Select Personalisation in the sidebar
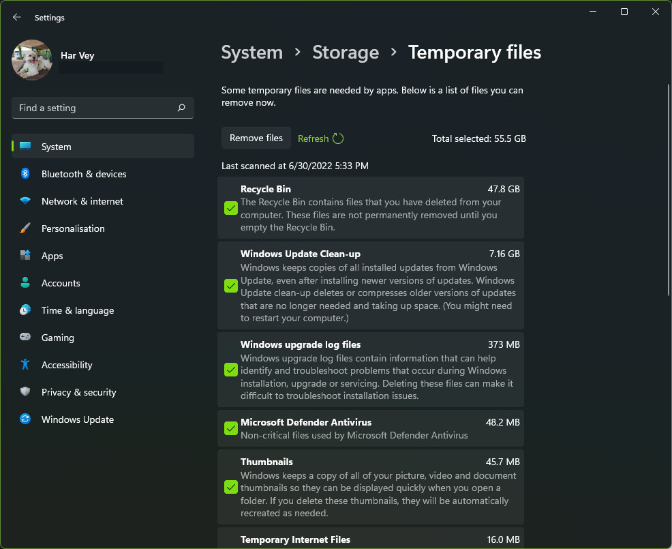The image size is (672, 549). [103, 228]
